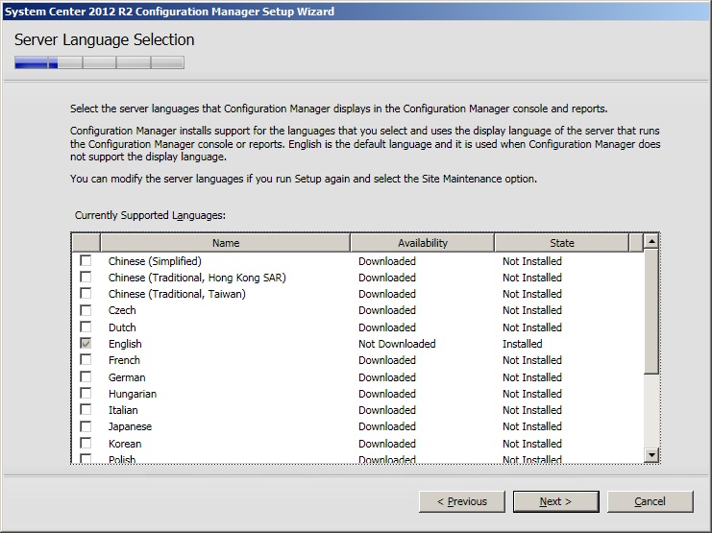Viewport: 712px width, 533px height.
Task: Select the Korean language checkbox
Action: [x=86, y=444]
